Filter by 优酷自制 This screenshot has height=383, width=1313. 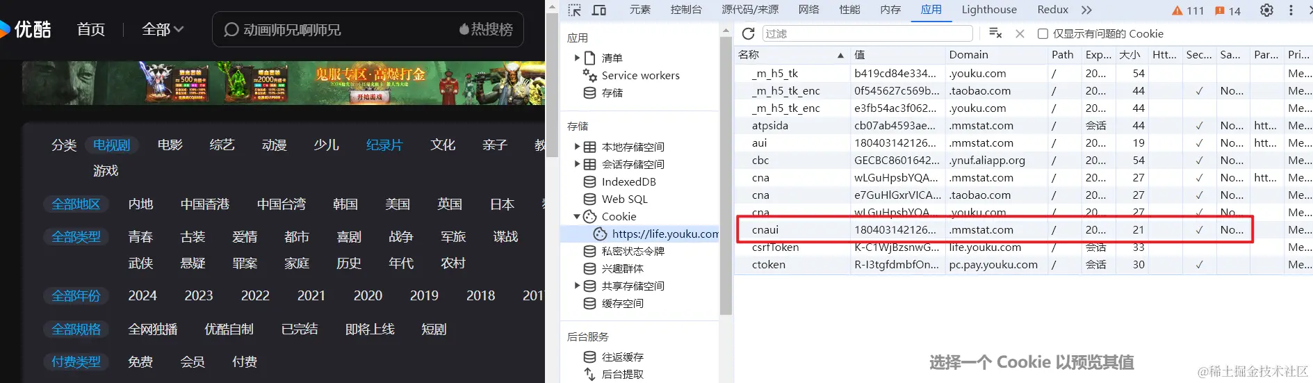(229, 329)
